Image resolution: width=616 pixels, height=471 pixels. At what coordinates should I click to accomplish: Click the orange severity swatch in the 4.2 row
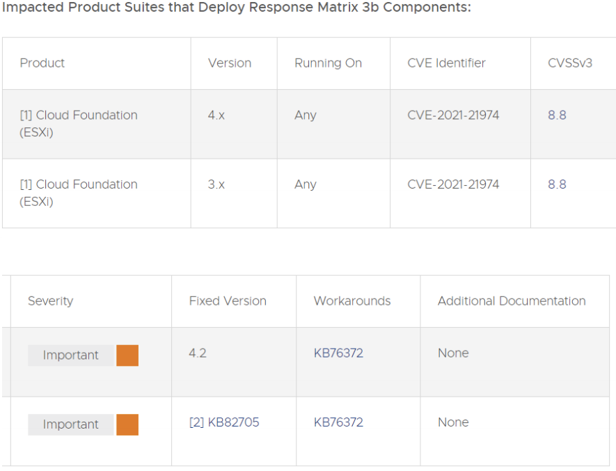[127, 356]
